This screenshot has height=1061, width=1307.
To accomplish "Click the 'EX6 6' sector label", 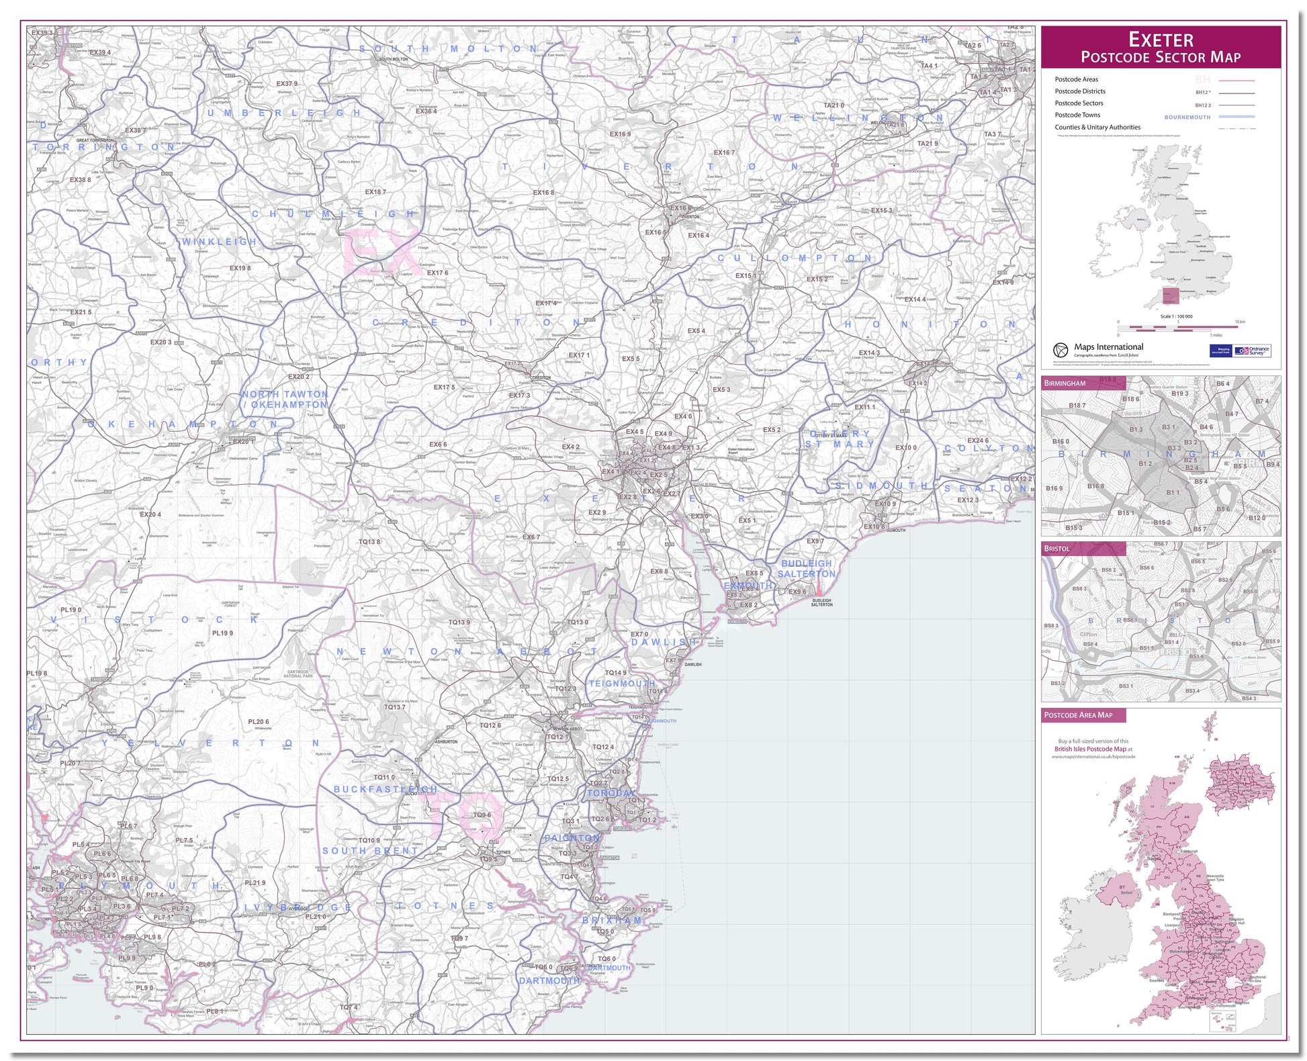I will click(x=438, y=445).
